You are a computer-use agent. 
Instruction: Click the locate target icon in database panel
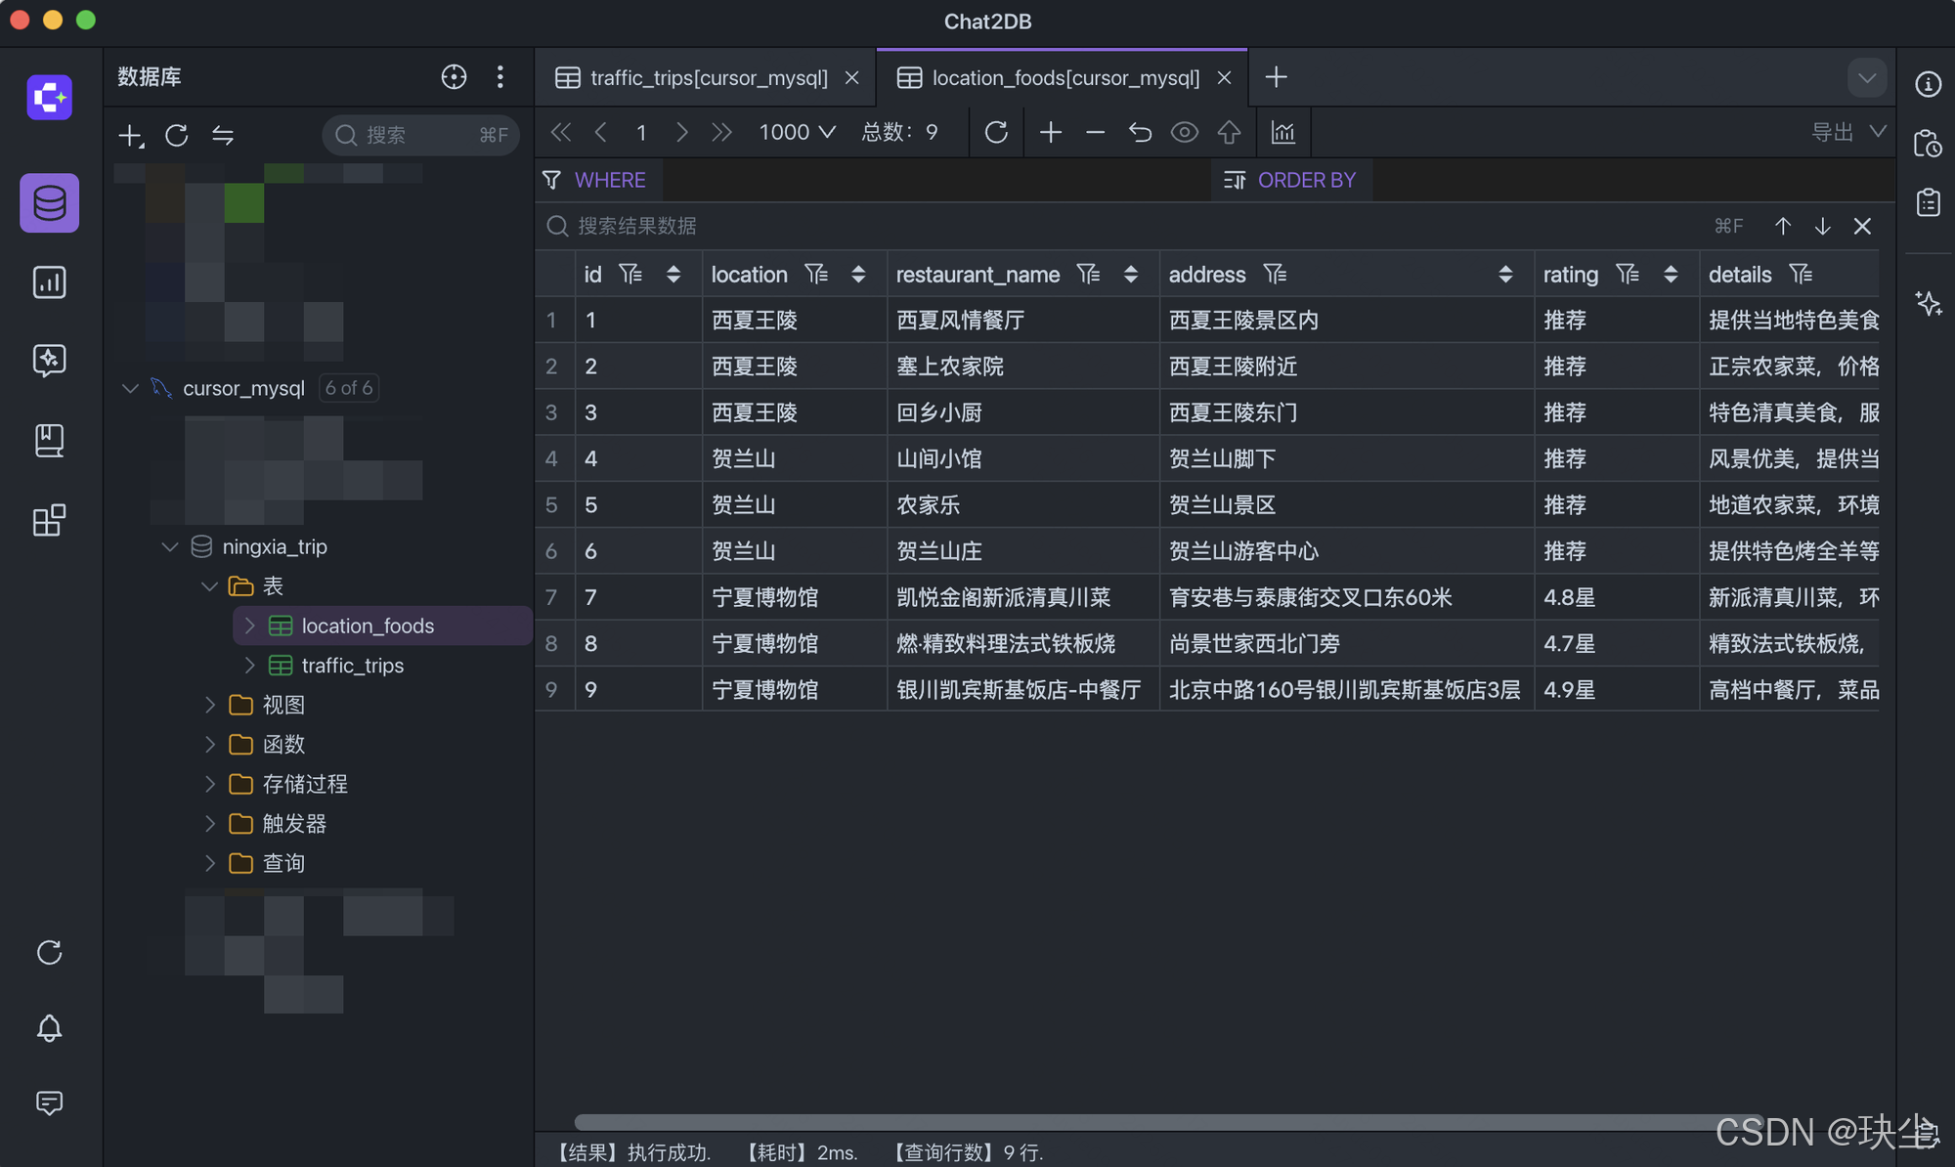coord(454,77)
